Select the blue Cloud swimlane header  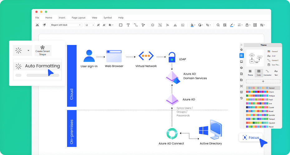72,76
